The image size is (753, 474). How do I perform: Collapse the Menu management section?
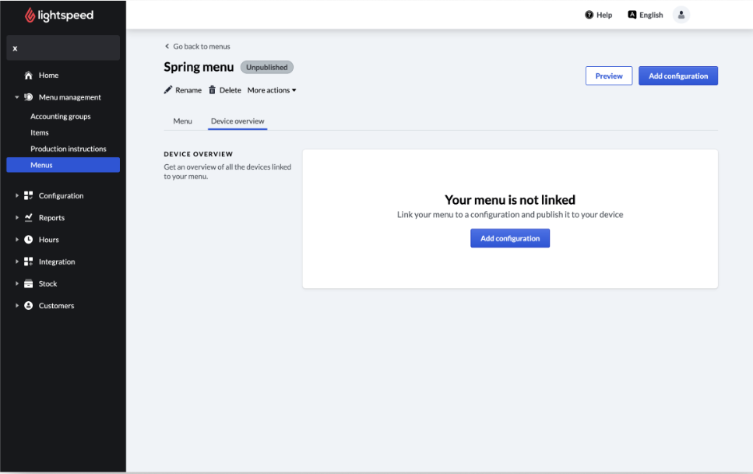coord(17,97)
